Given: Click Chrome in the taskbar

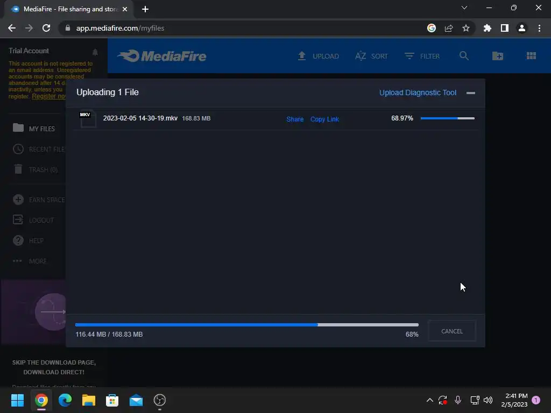Looking at the screenshot, I should coord(41,400).
